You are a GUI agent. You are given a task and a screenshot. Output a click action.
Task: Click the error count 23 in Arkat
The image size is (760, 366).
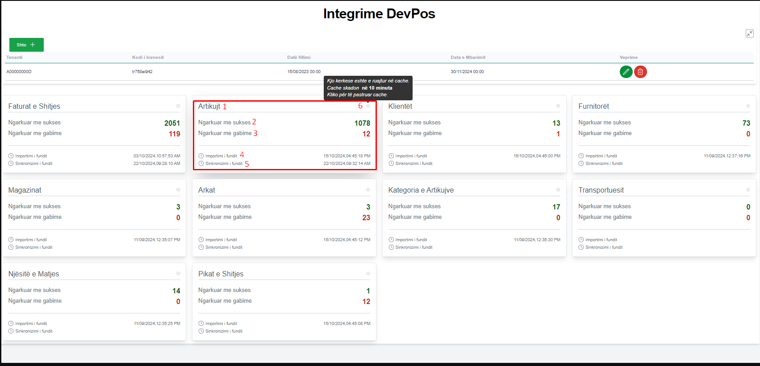point(366,218)
